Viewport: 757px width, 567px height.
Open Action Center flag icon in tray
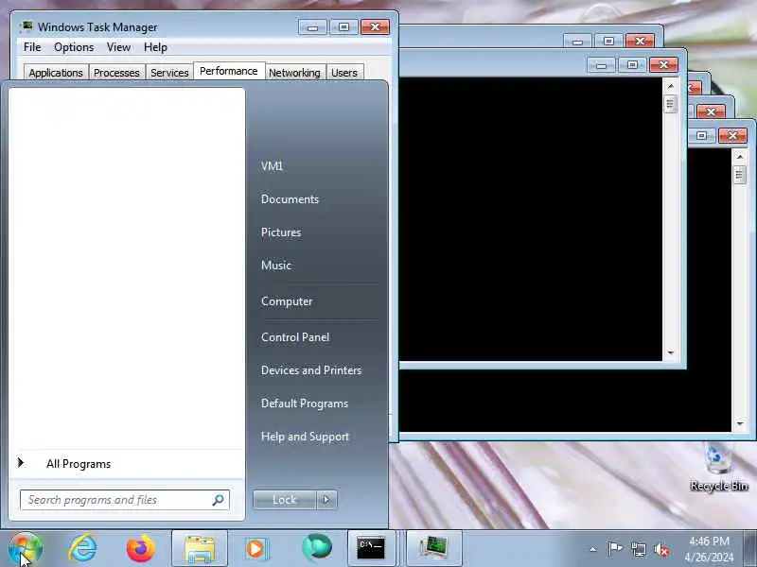pos(614,549)
